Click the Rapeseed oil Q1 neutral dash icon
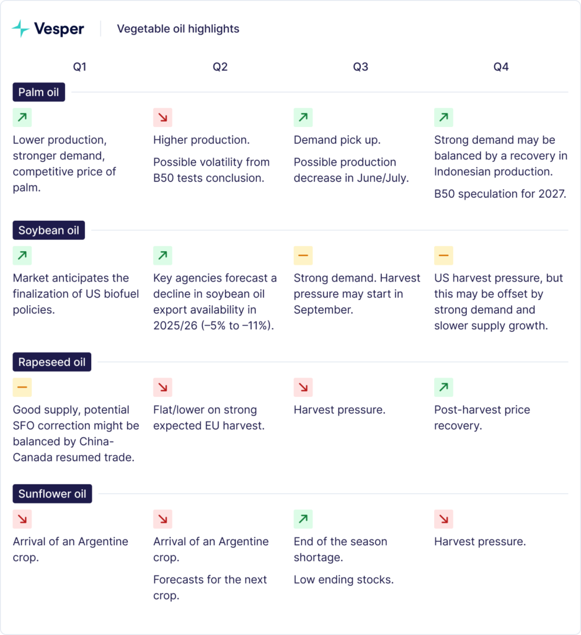 tap(22, 387)
